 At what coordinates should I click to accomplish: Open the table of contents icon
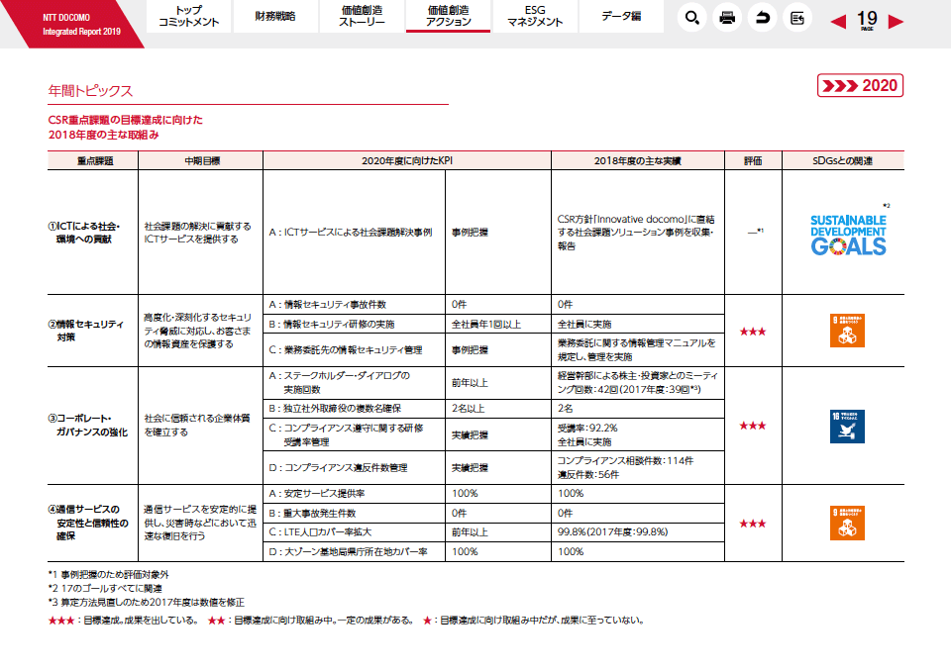(x=796, y=18)
